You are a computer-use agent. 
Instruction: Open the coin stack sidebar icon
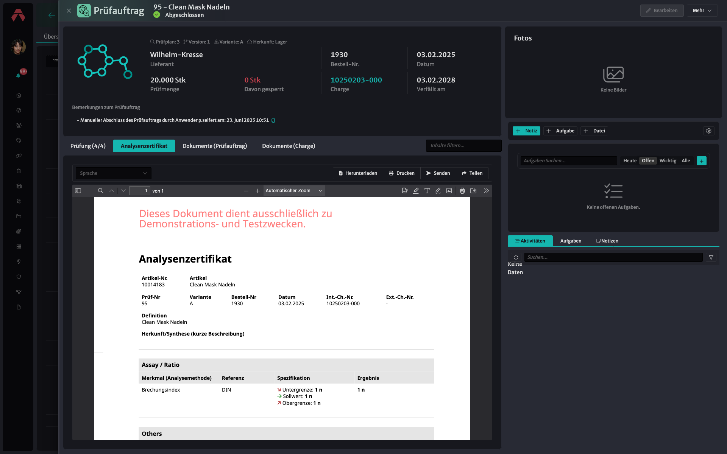coord(19,232)
